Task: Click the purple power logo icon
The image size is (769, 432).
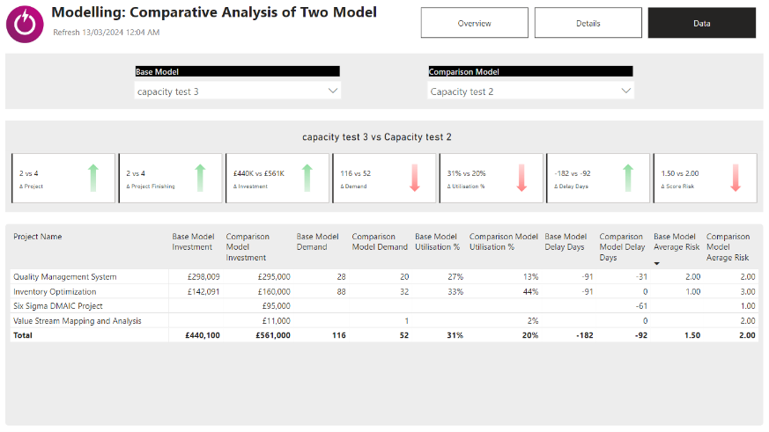Action: [25, 24]
